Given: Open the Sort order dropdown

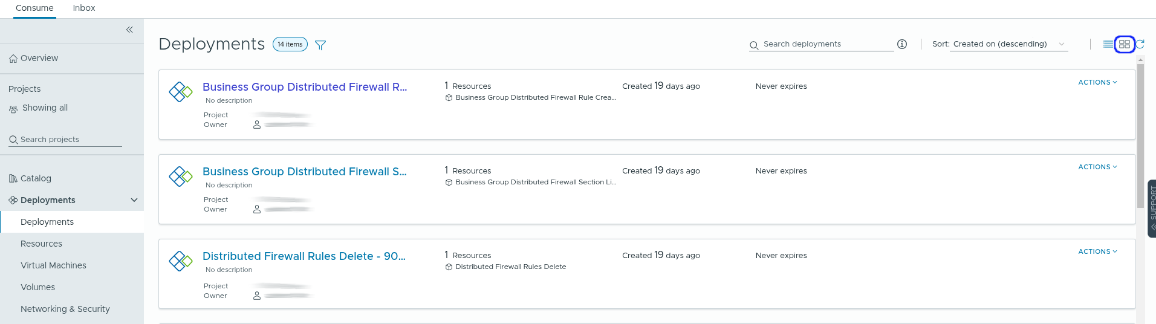Looking at the screenshot, I should 1008,44.
